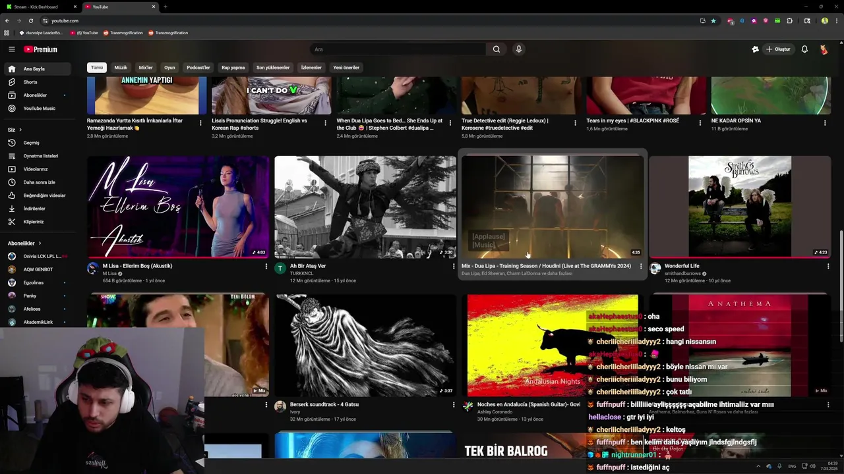Focus the Ara search field

click(398, 49)
